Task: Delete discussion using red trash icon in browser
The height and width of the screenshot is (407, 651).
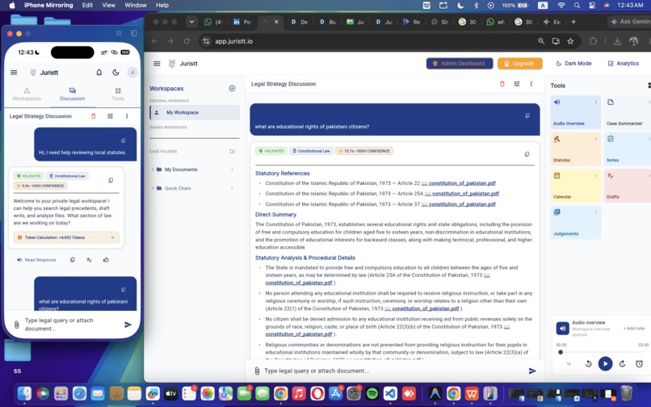Action: click(x=502, y=84)
